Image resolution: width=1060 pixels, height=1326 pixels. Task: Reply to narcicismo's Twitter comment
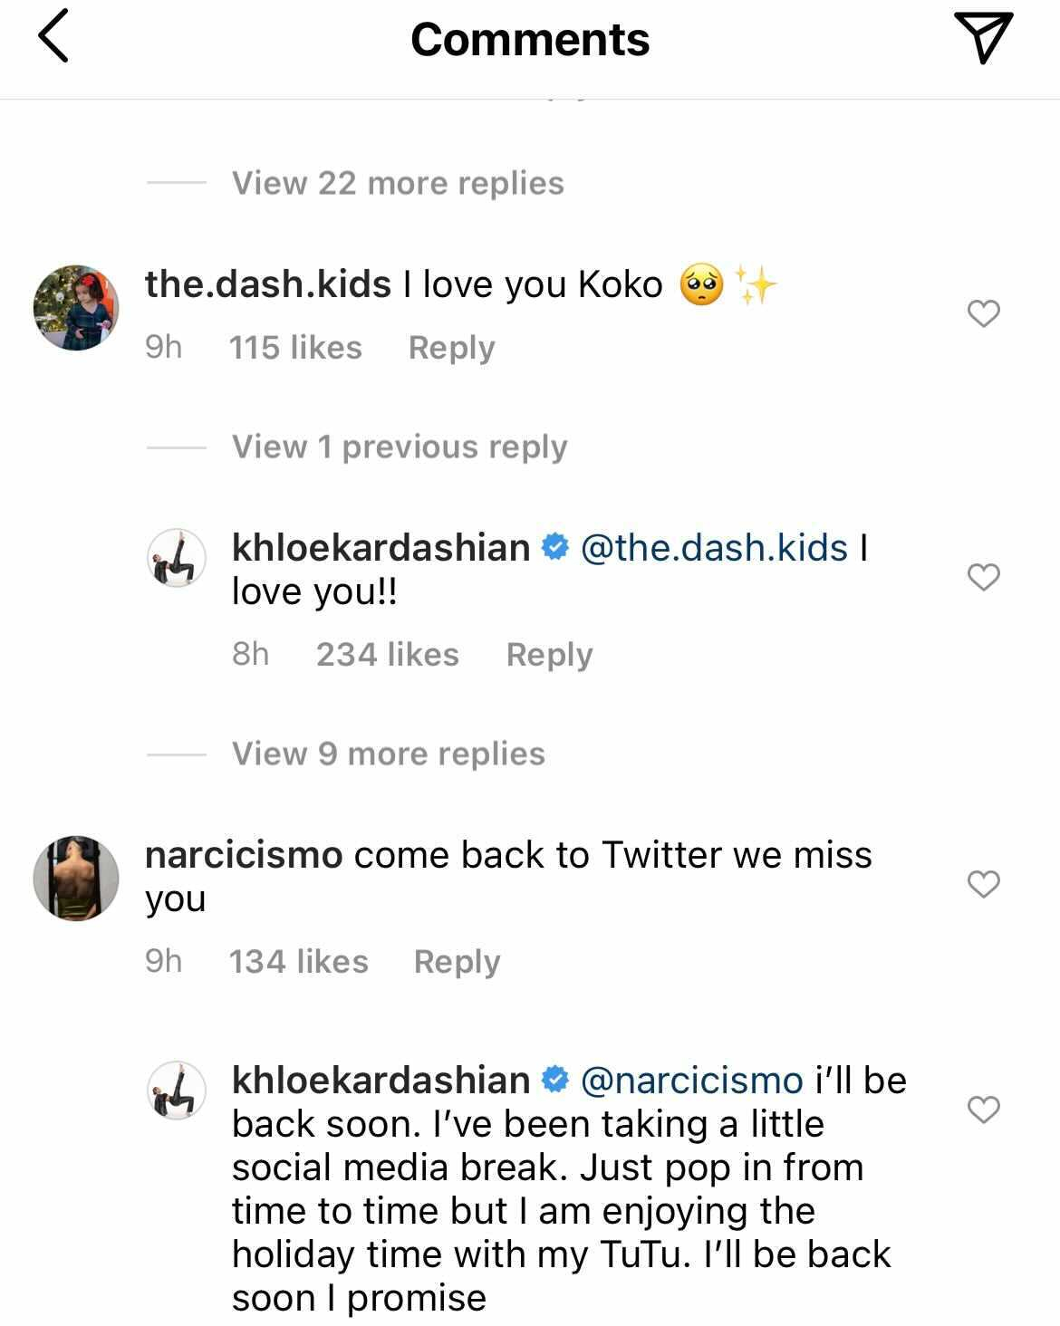coord(457,962)
